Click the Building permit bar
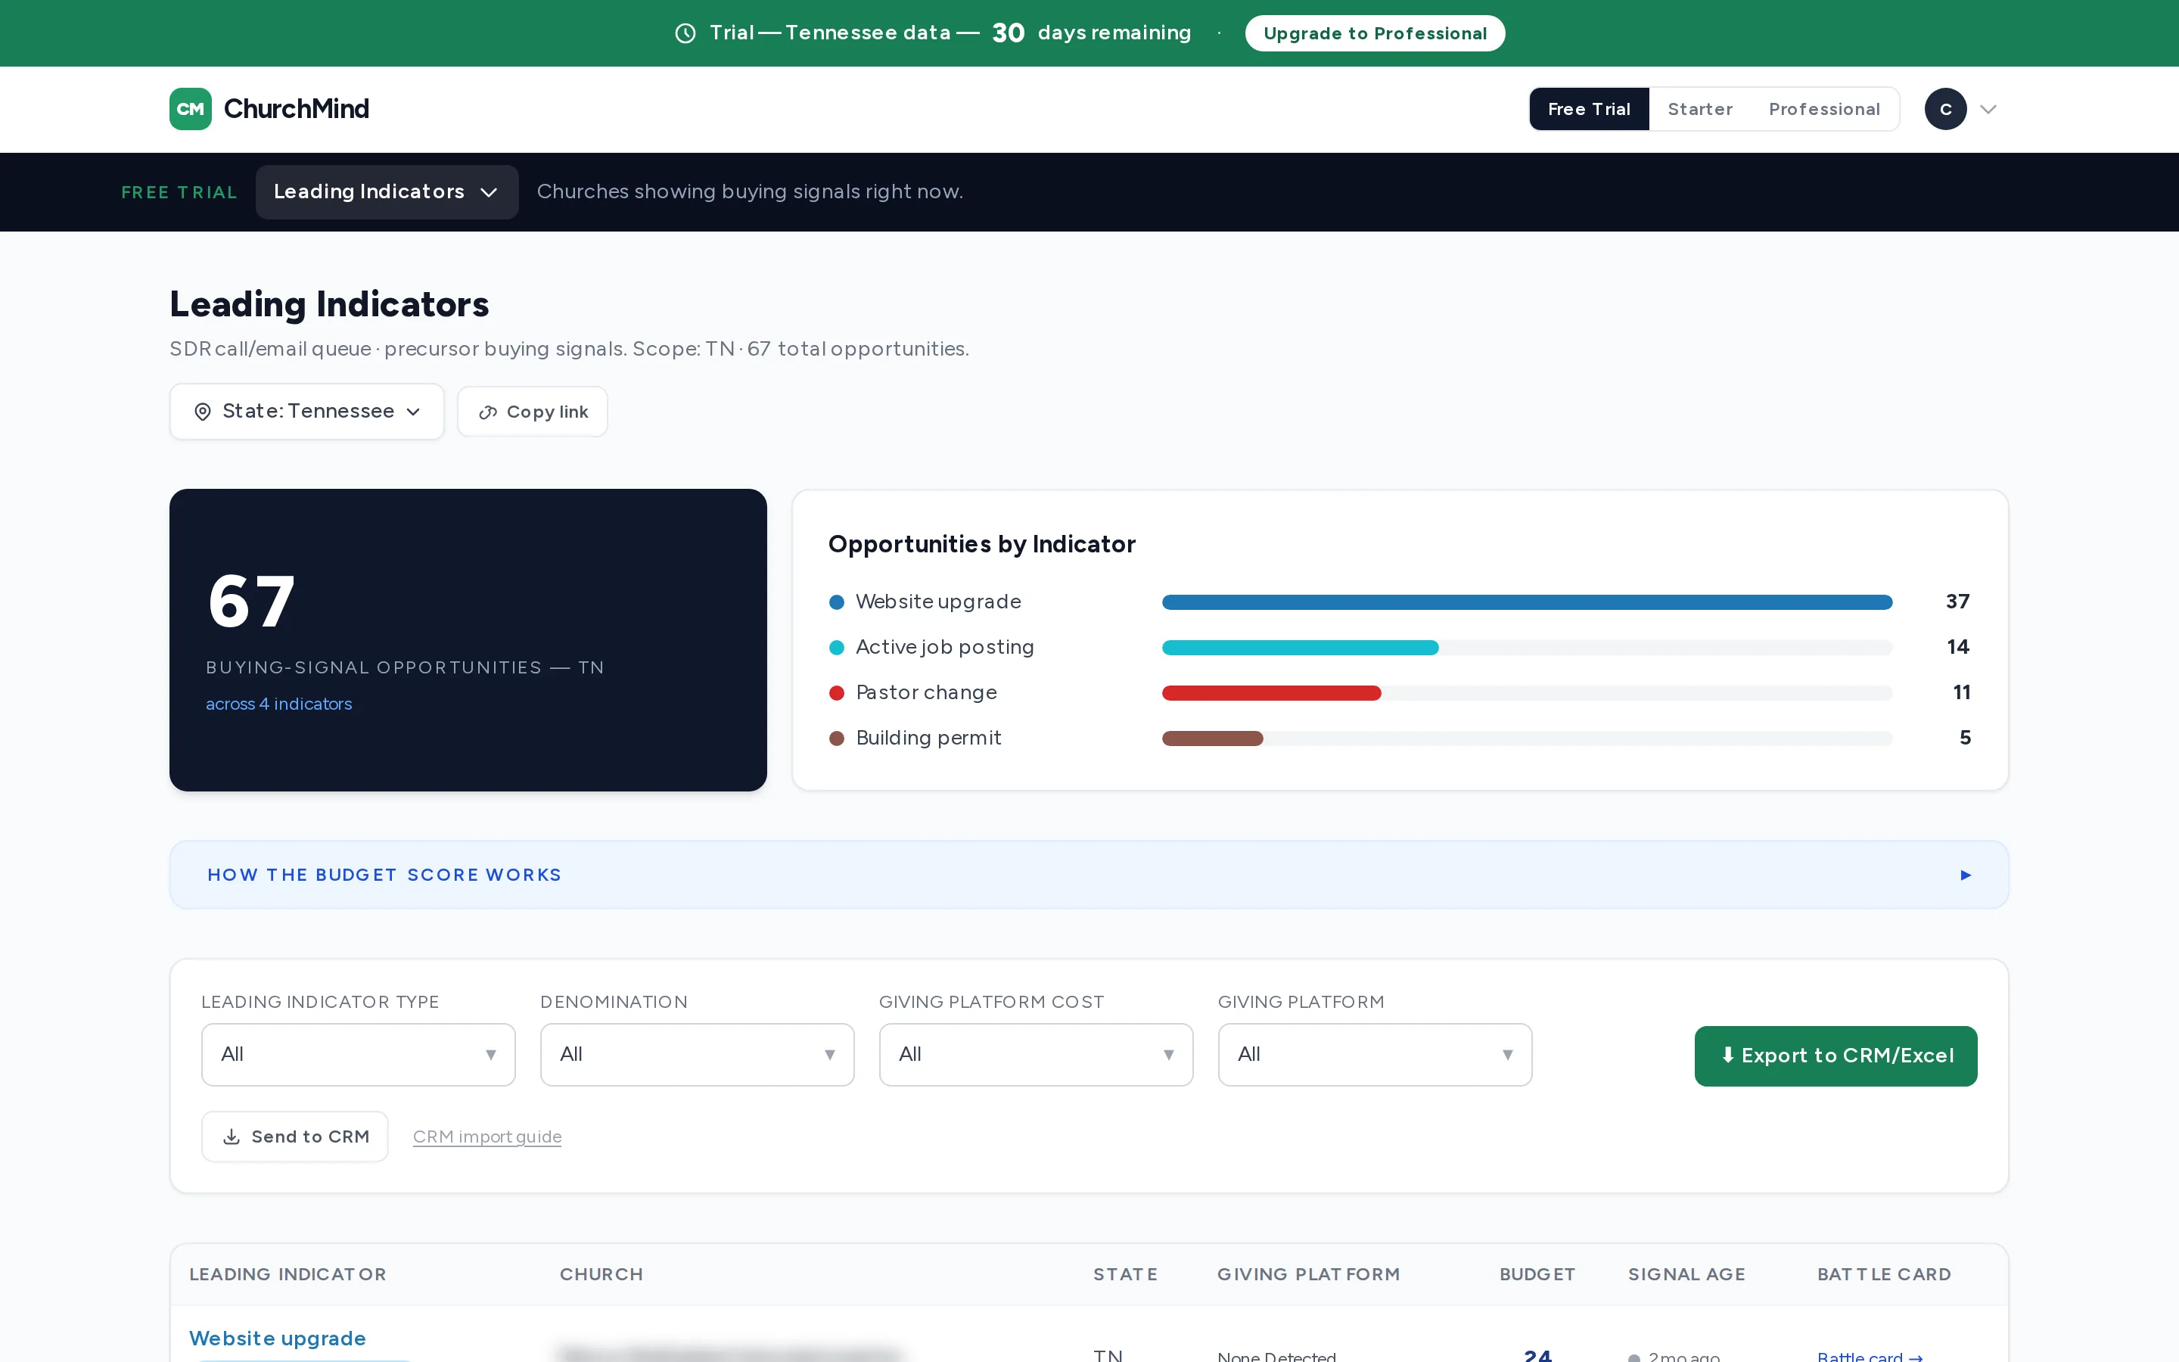Image resolution: width=2179 pixels, height=1362 pixels. [x=1213, y=739]
